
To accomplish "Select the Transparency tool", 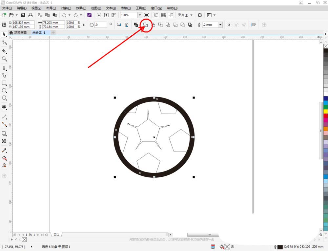I will click(x=4, y=141).
